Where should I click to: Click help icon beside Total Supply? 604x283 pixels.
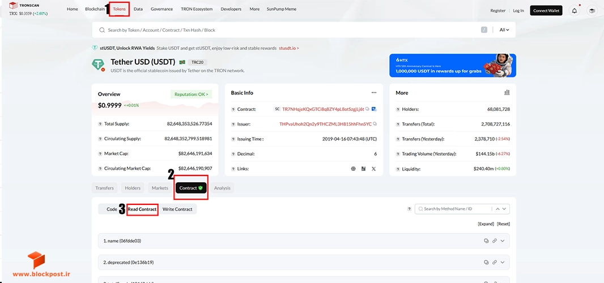point(100,124)
